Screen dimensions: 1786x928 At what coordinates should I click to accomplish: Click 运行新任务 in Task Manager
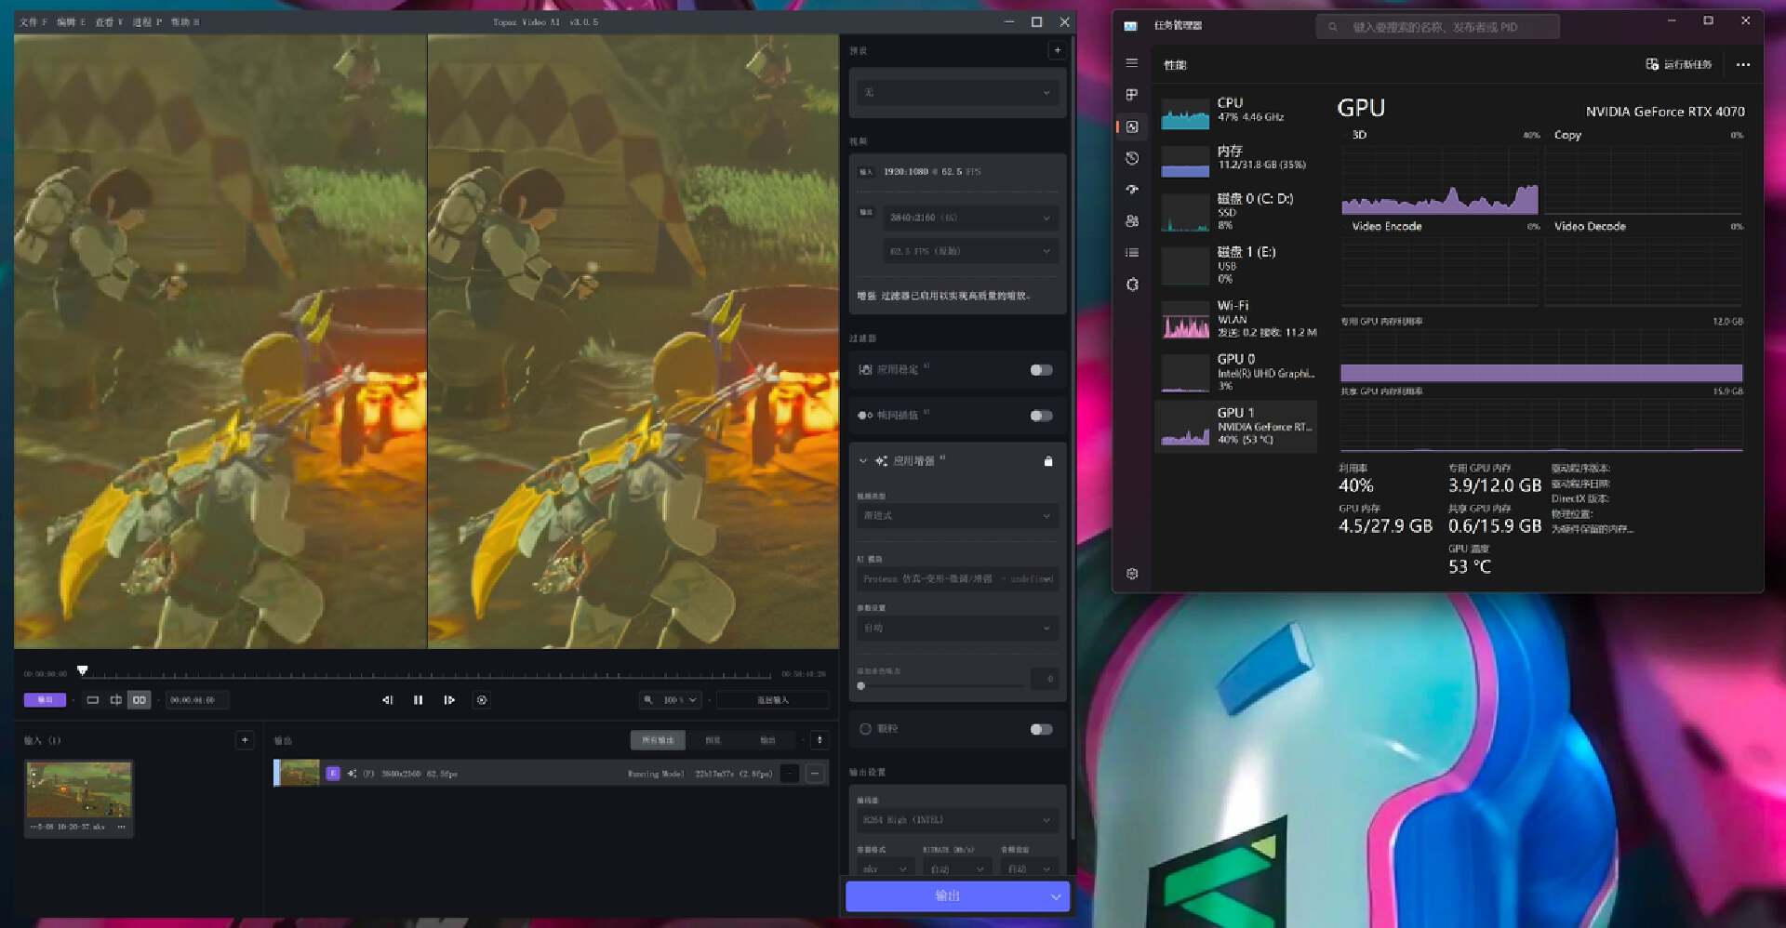pos(1679,64)
